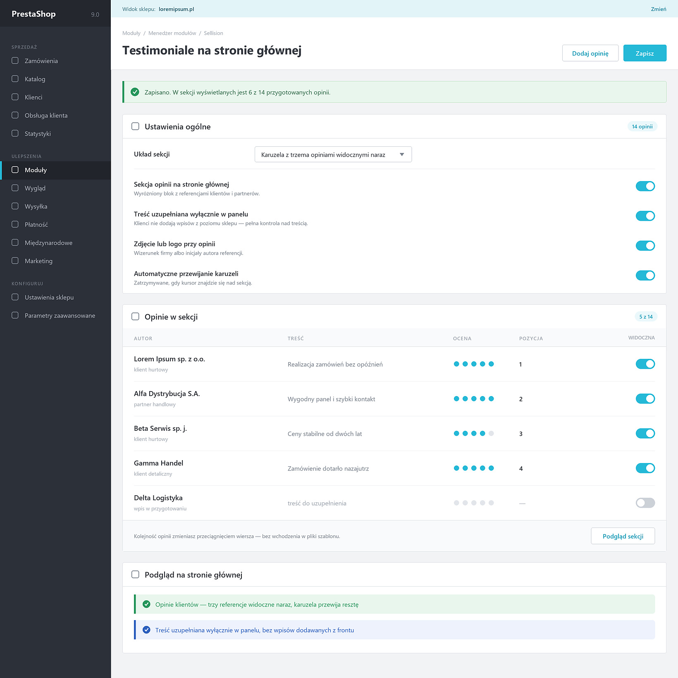This screenshot has height=678, width=678.
Task: Click the green check icon by Opinie klientów
Action: (146, 604)
